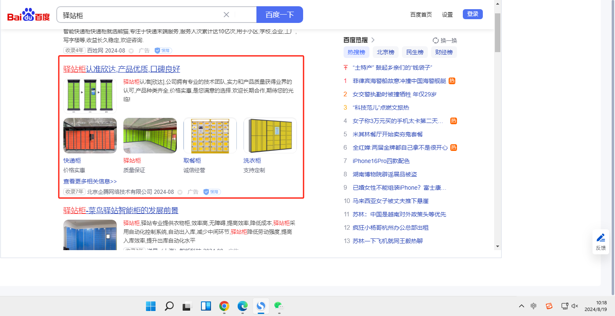Click the muted volume icon in the tray
The height and width of the screenshot is (316, 615).
coord(575,306)
